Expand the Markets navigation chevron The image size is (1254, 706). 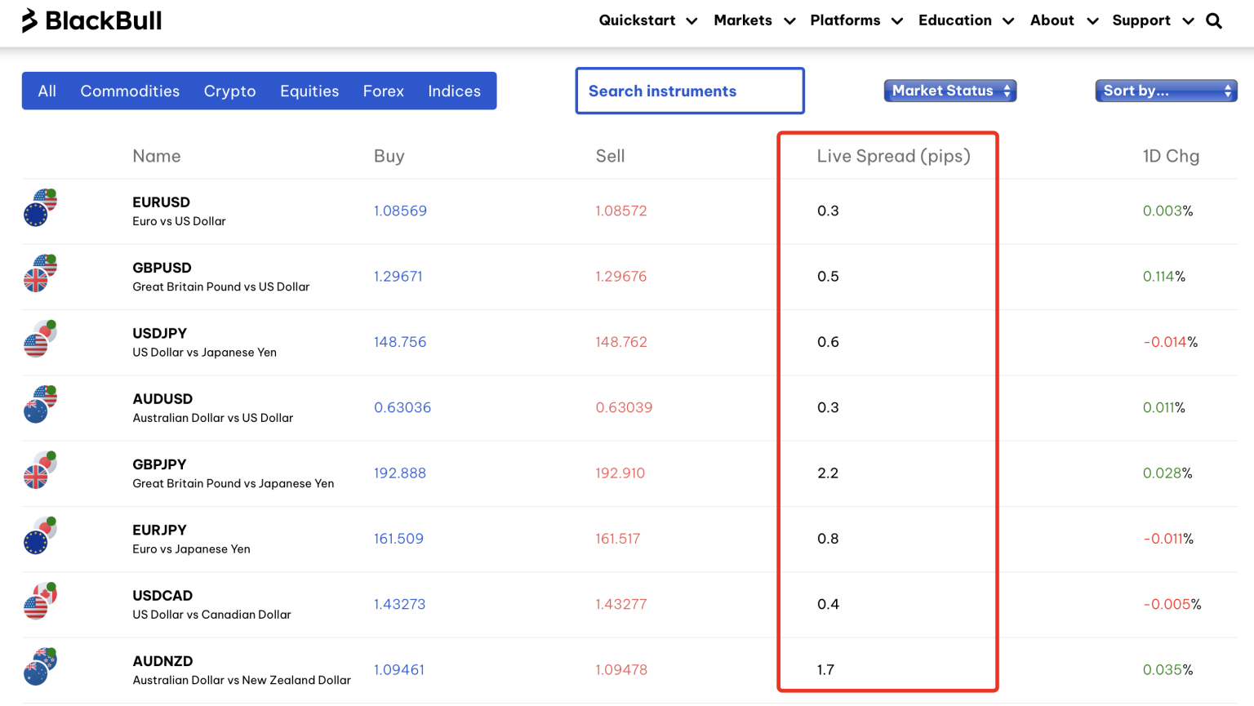tap(789, 21)
